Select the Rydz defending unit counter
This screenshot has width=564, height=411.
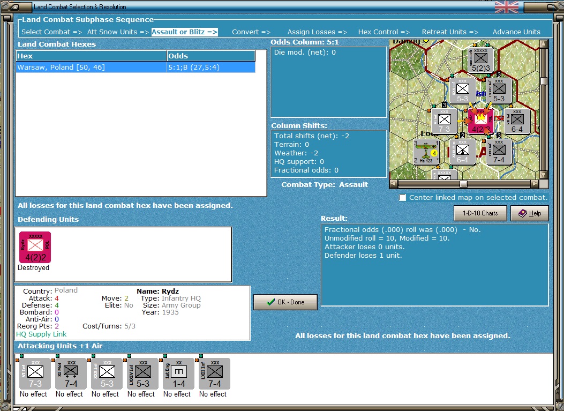click(x=35, y=247)
